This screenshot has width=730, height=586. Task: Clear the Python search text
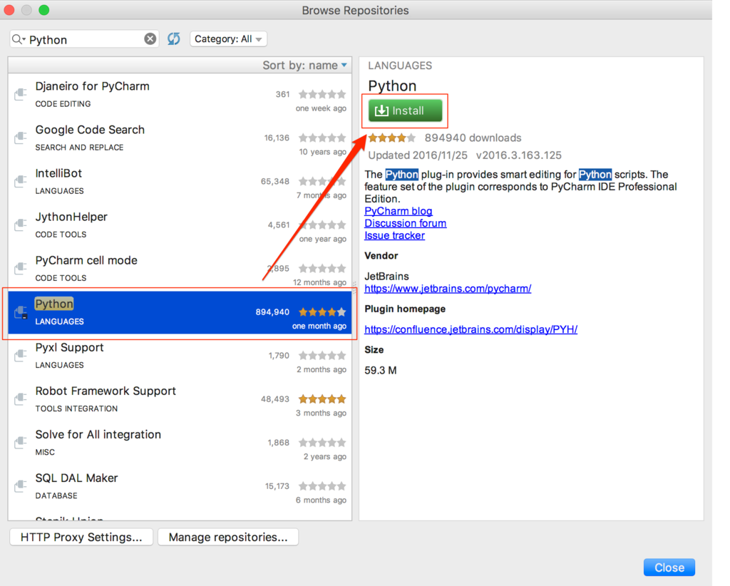click(x=150, y=39)
